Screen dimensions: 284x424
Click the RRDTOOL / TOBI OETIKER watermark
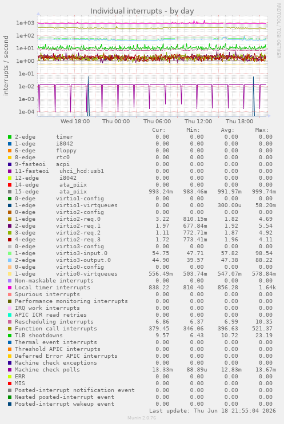coord(279,31)
